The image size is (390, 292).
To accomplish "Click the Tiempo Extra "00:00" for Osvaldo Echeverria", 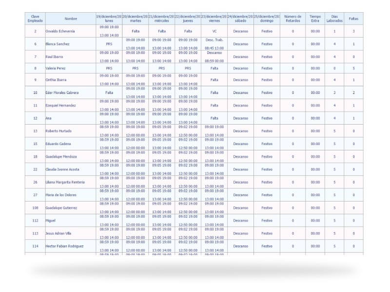I will [x=315, y=31].
